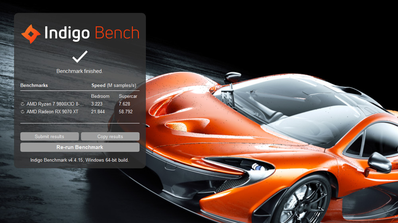Viewport: 398px width, 223px height.
Task: Click the Indigo Benchmark v4.4.15 version text
Action: click(80, 160)
